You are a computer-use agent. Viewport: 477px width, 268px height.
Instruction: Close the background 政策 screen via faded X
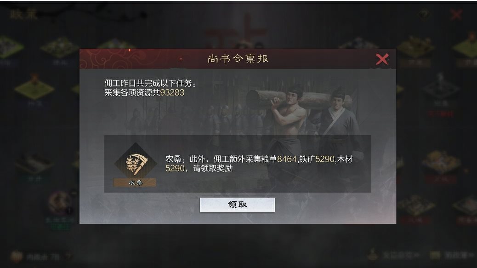coord(456,14)
